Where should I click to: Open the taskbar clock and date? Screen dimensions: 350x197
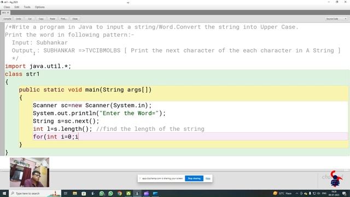click(334, 193)
